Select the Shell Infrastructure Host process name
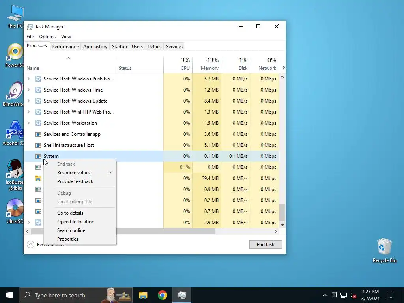The height and width of the screenshot is (303, 404). [x=69, y=145]
